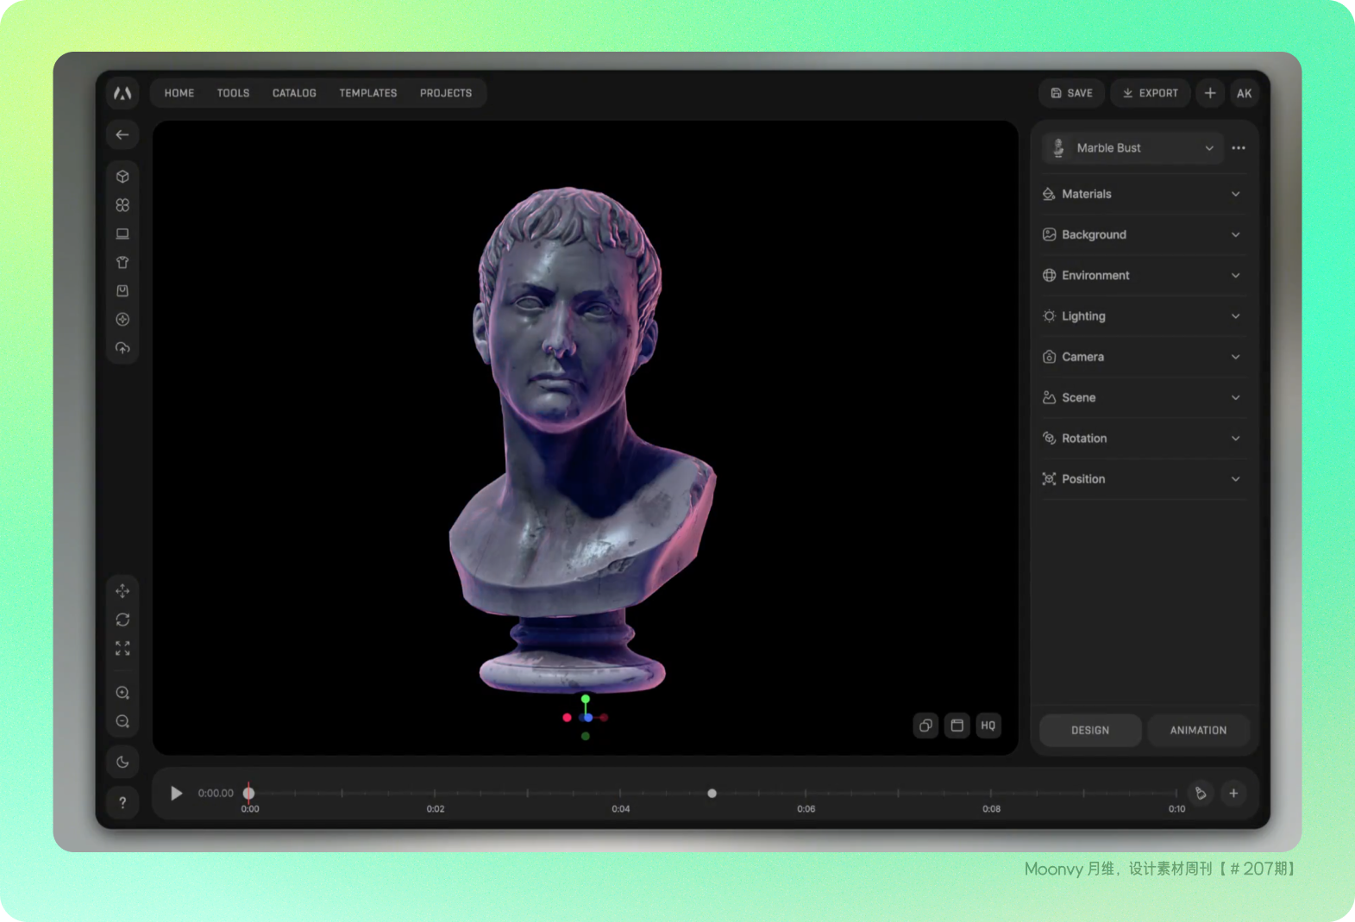Image resolution: width=1355 pixels, height=922 pixels.
Task: Click the timeline playhead at 0:00
Action: [249, 793]
